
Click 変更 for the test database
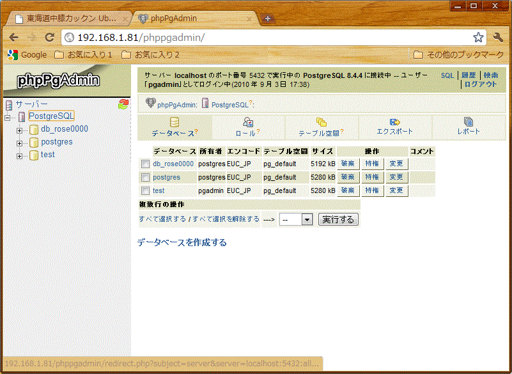(396, 191)
